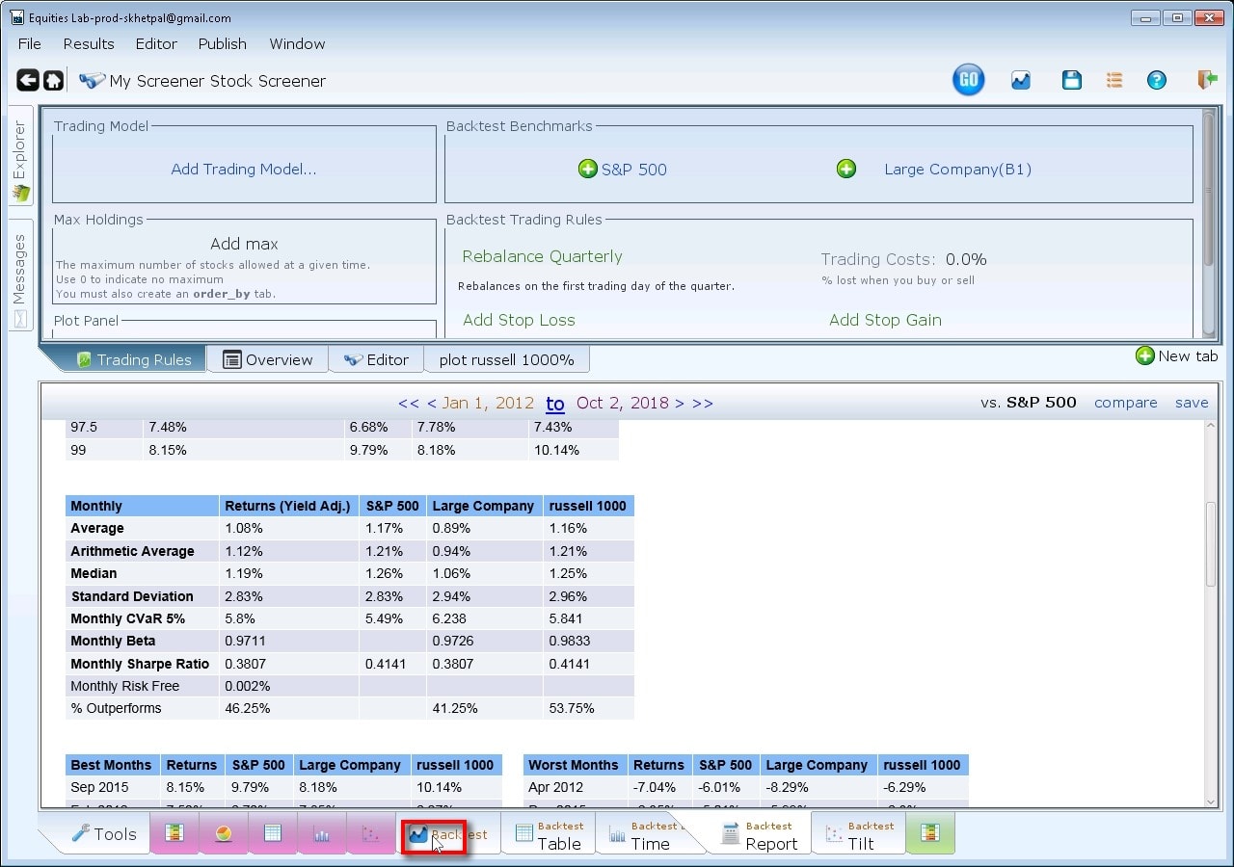Screen dimensions: 1234x867
Task: Open the File menu
Action: point(30,43)
